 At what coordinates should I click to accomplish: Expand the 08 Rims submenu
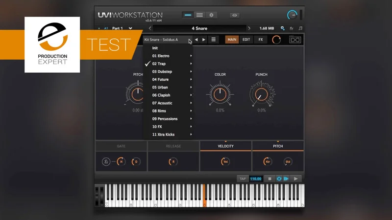pyautogui.click(x=168, y=111)
